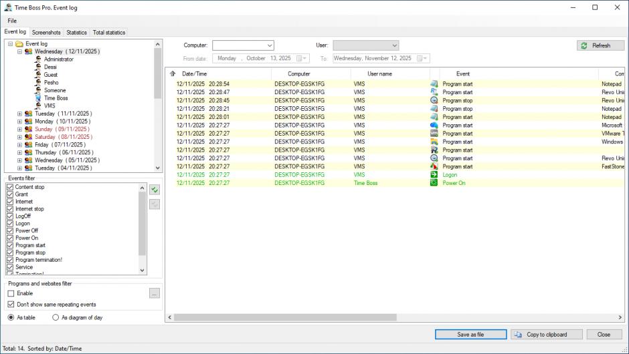The height and width of the screenshot is (354, 629).
Task: Click the VMware program icon in the event list
Action: (x=434, y=134)
